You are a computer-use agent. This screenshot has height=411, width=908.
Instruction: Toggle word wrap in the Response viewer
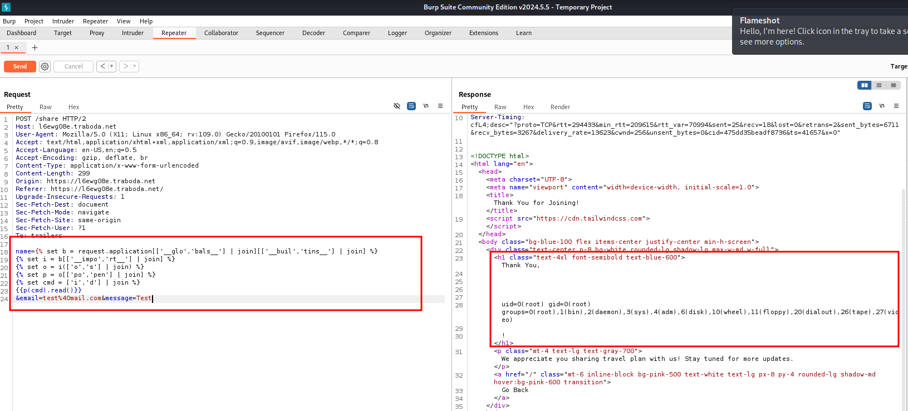867,106
